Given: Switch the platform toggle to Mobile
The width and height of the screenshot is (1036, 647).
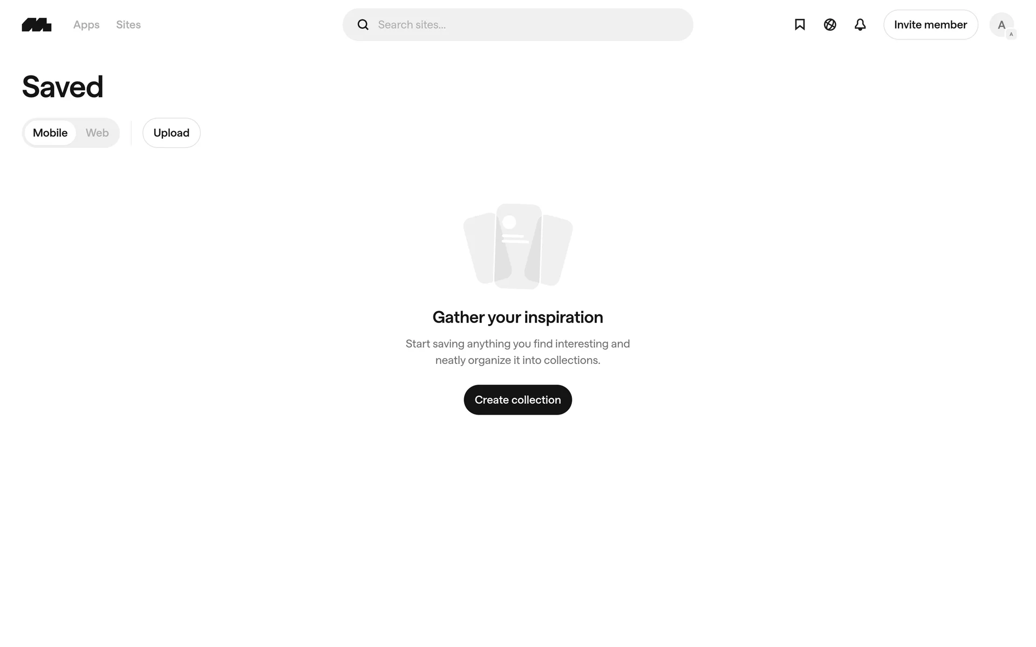Looking at the screenshot, I should point(50,133).
